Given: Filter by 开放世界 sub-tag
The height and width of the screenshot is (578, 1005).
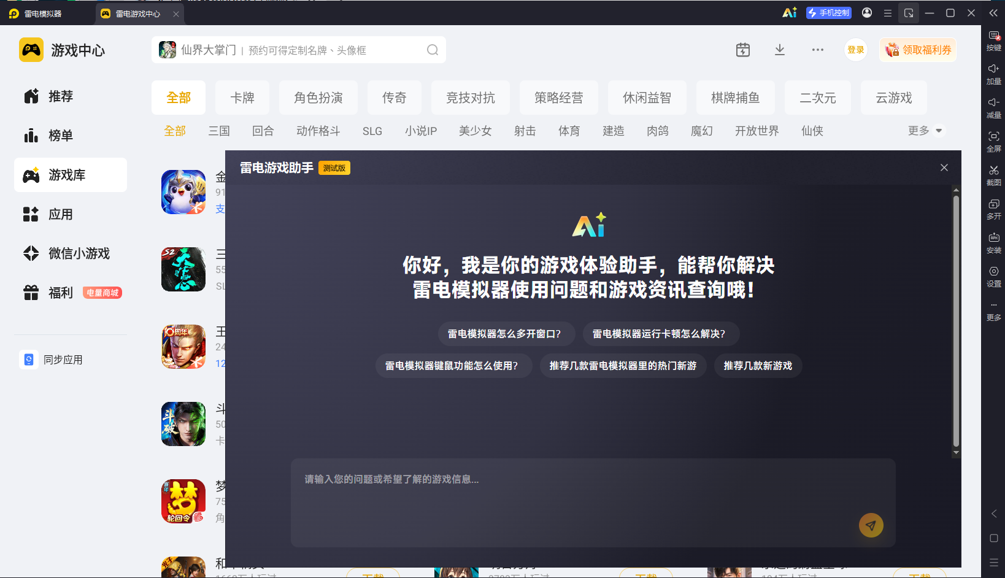Looking at the screenshot, I should pos(757,131).
